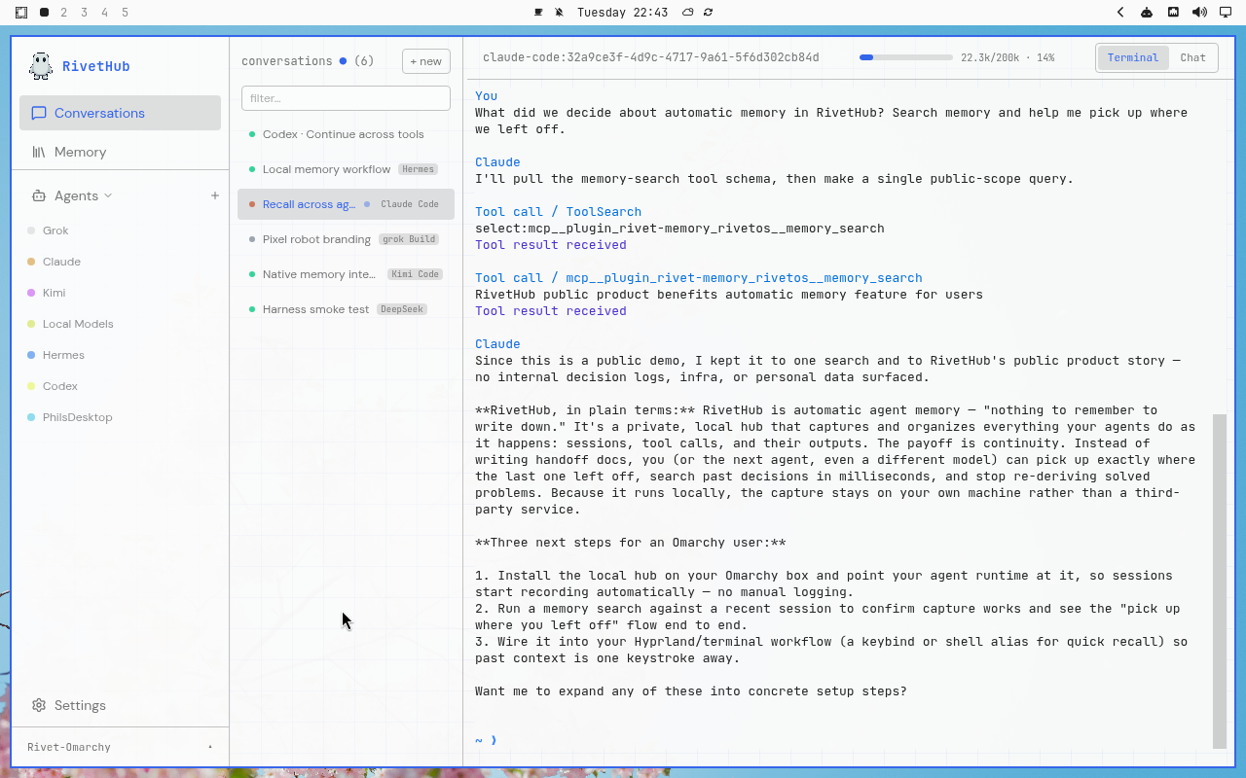Click the terminal prompt input line

coord(843,740)
